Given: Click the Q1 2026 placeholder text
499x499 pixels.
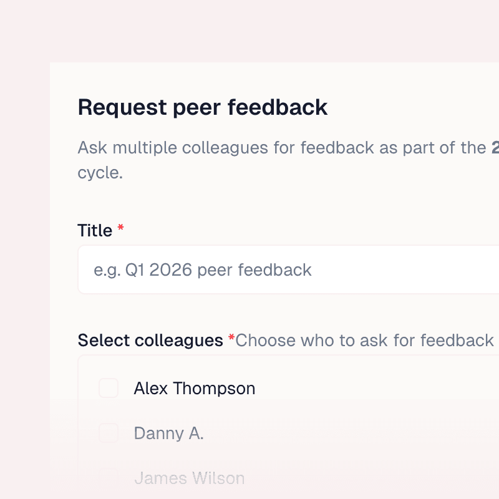Looking at the screenshot, I should pos(202,269).
